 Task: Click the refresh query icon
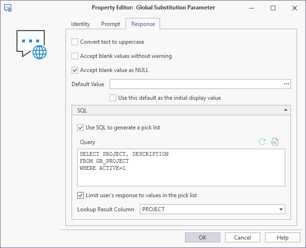262,142
